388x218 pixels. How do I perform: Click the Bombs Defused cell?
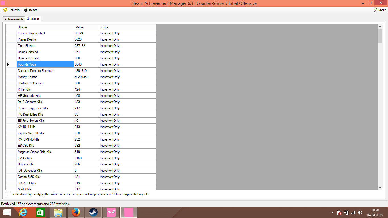point(45,58)
